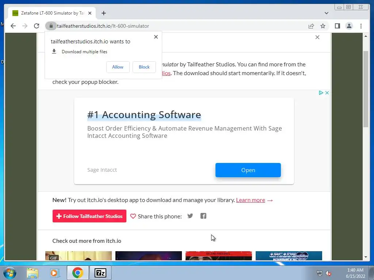Open 7-Zip from the taskbar
Screen dimensions: 374x280
100,273
